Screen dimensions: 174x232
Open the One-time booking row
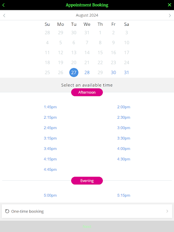[87, 211]
